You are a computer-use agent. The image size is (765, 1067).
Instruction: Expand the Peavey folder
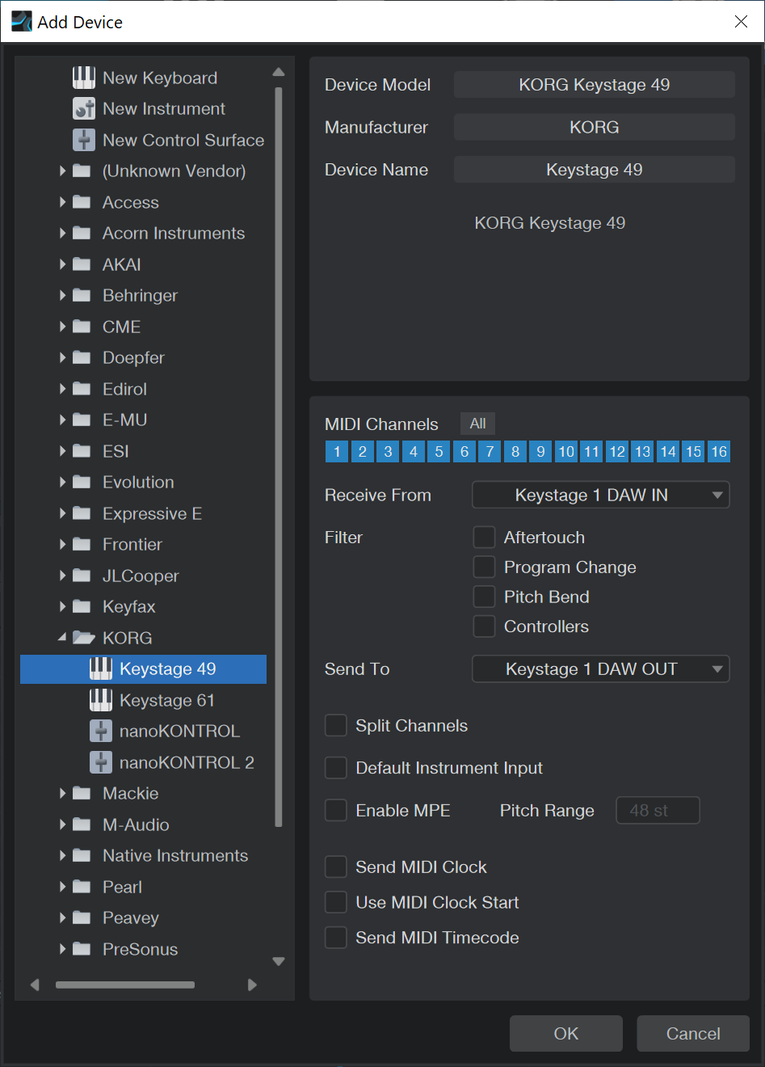(62, 917)
